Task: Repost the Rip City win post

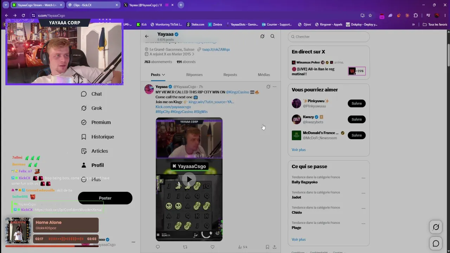Action: click(185, 247)
